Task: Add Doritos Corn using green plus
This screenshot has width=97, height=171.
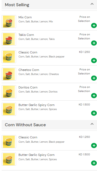Action: pos(94,96)
